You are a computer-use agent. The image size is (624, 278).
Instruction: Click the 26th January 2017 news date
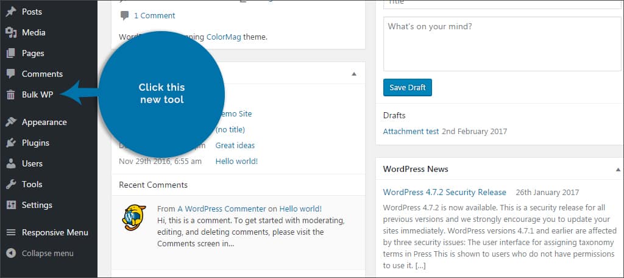[547, 193]
